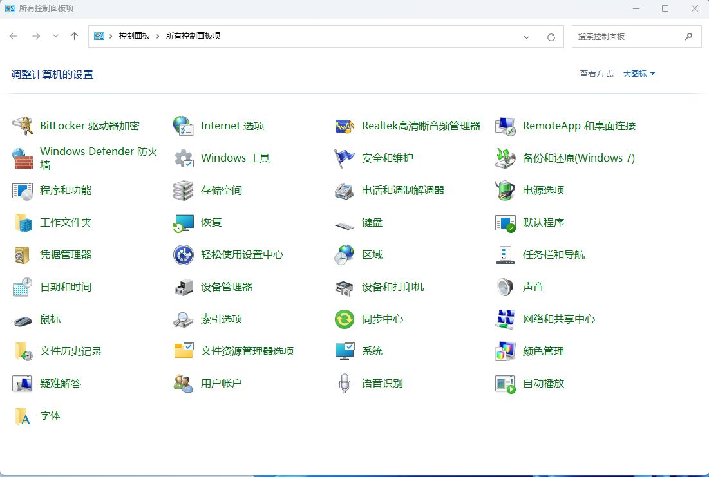Image resolution: width=709 pixels, height=477 pixels.
Task: Open the 疑难解答 link
Action: [61, 384]
